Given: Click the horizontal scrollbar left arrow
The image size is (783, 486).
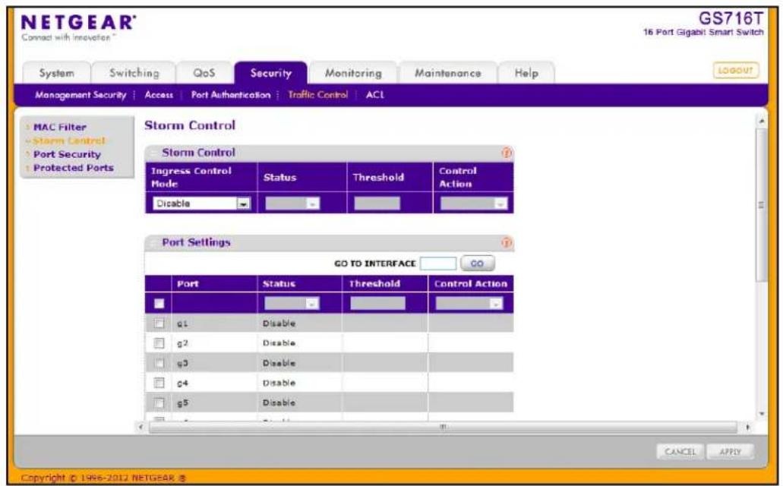Looking at the screenshot, I should [141, 427].
